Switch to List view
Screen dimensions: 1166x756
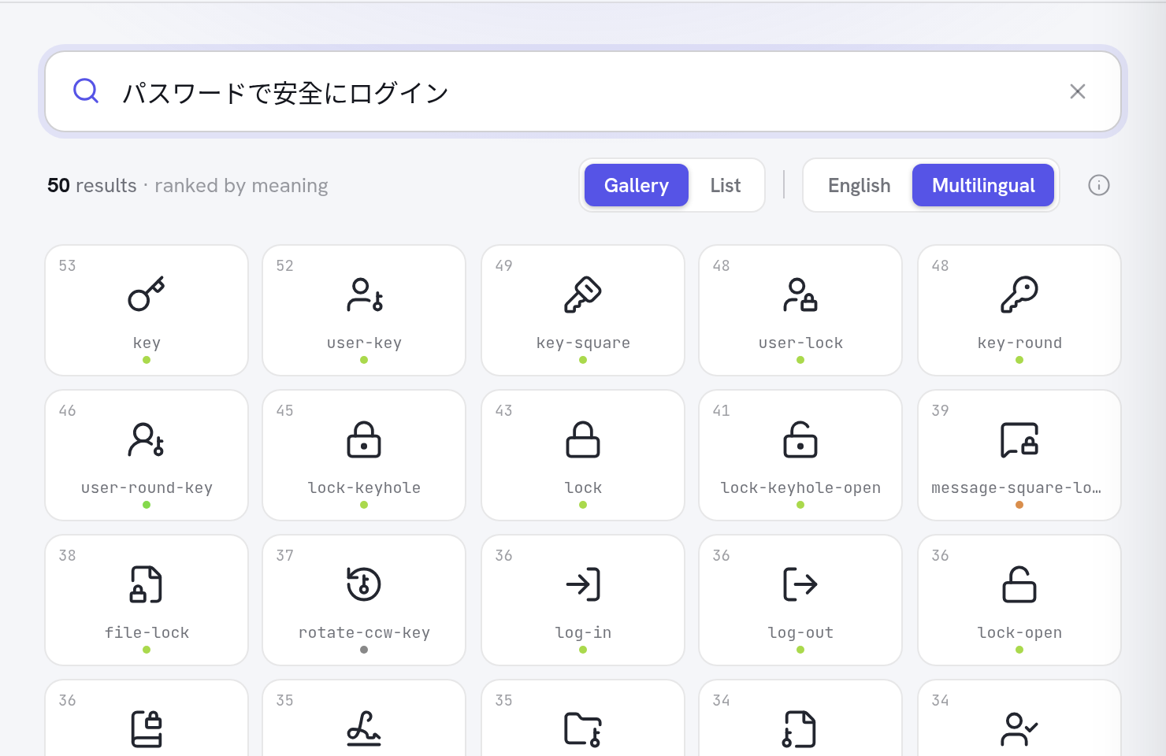(x=726, y=185)
